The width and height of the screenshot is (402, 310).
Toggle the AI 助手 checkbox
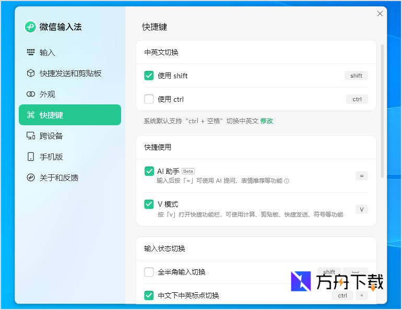pyautogui.click(x=149, y=171)
